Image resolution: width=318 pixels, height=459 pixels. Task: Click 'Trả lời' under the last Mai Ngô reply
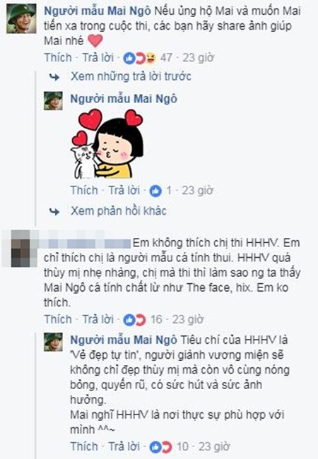pos(124,446)
